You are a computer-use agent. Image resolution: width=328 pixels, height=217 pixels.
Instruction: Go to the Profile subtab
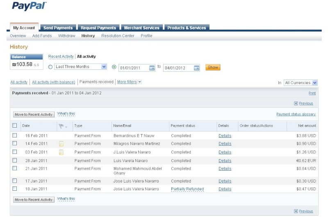tap(146, 36)
